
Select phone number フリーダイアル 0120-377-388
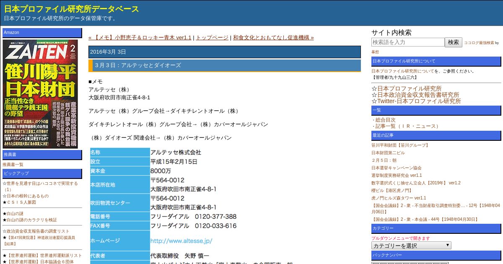[193, 217]
